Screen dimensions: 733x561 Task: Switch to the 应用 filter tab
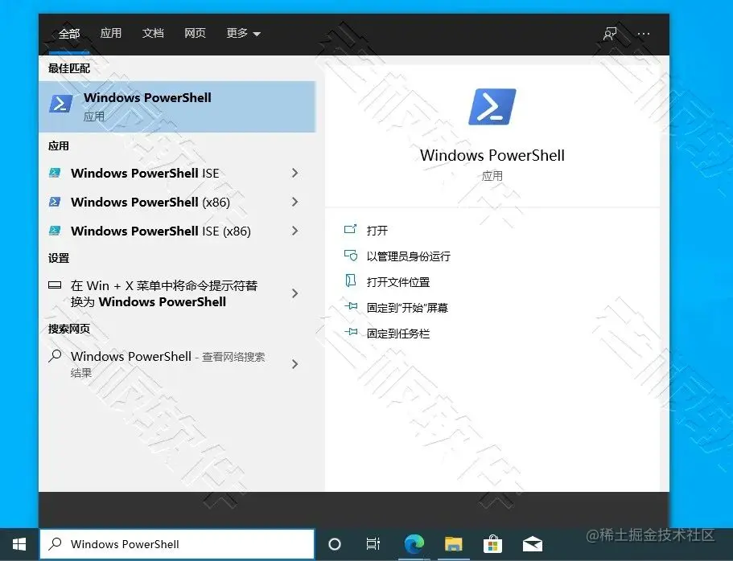[111, 33]
